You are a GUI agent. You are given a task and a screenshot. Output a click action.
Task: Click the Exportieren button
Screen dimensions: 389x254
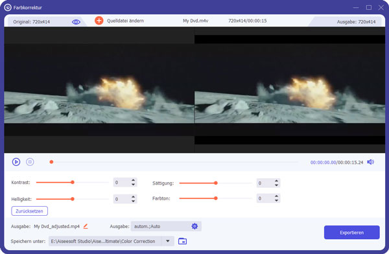[x=352, y=233]
